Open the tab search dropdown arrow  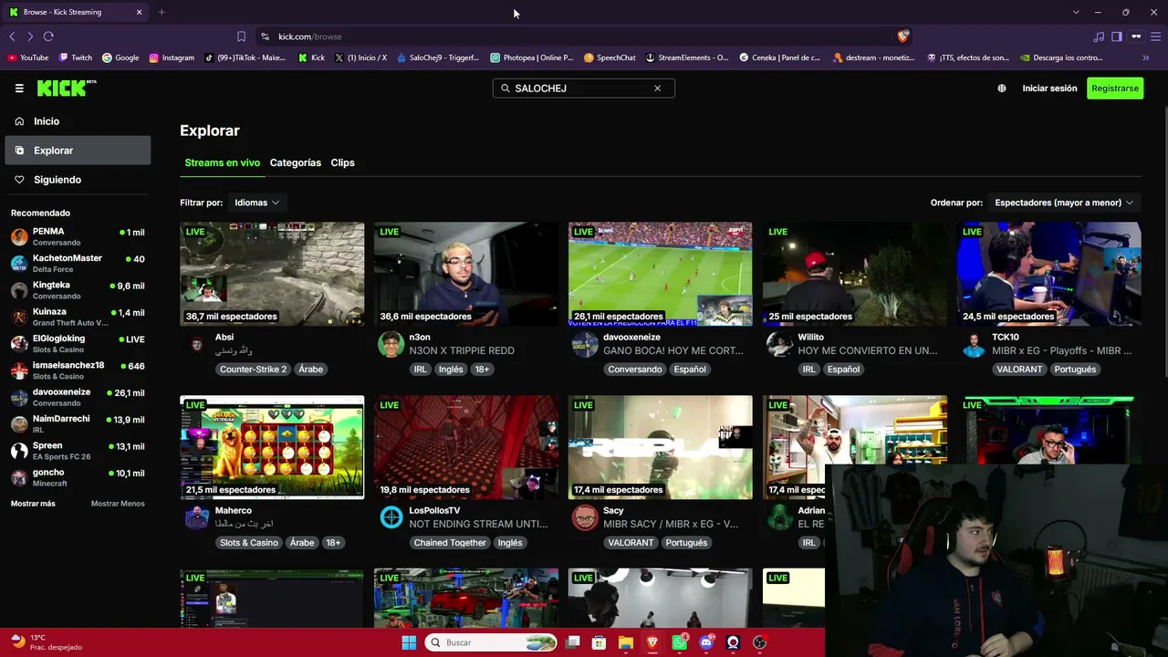[1076, 12]
